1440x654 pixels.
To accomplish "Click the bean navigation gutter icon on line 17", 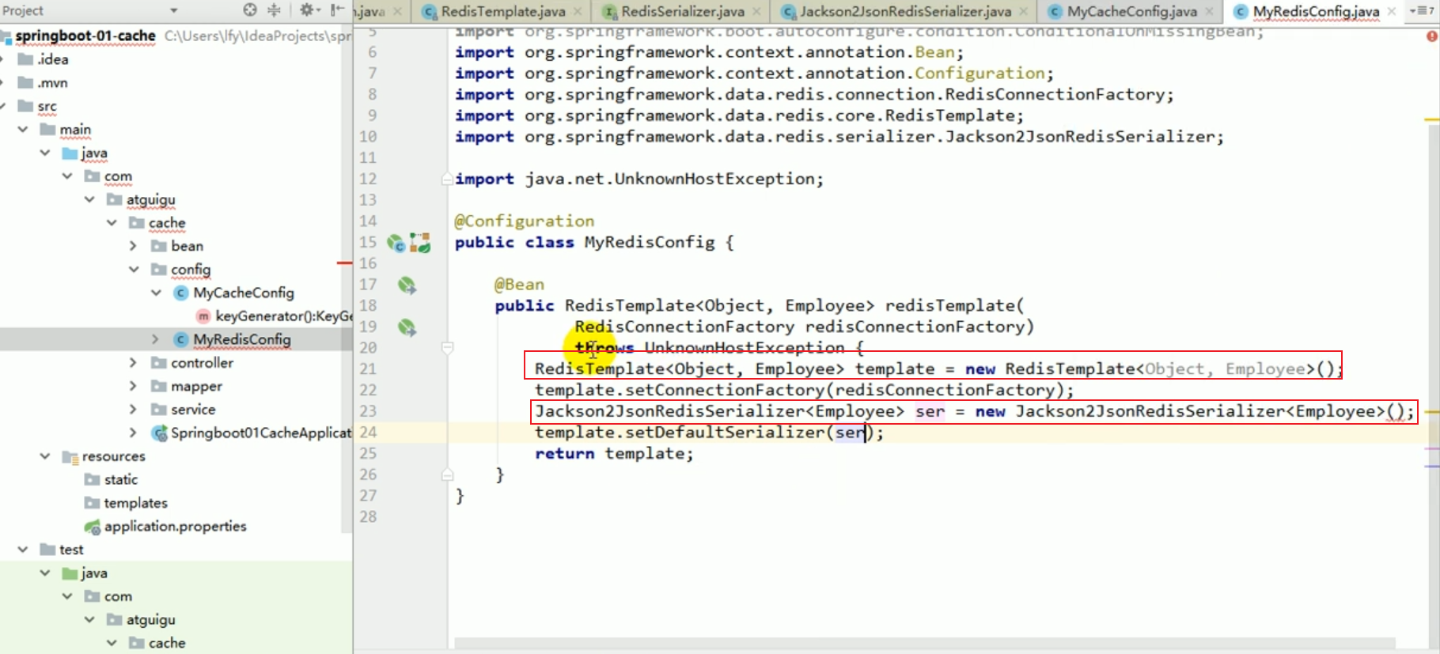I will (x=407, y=285).
